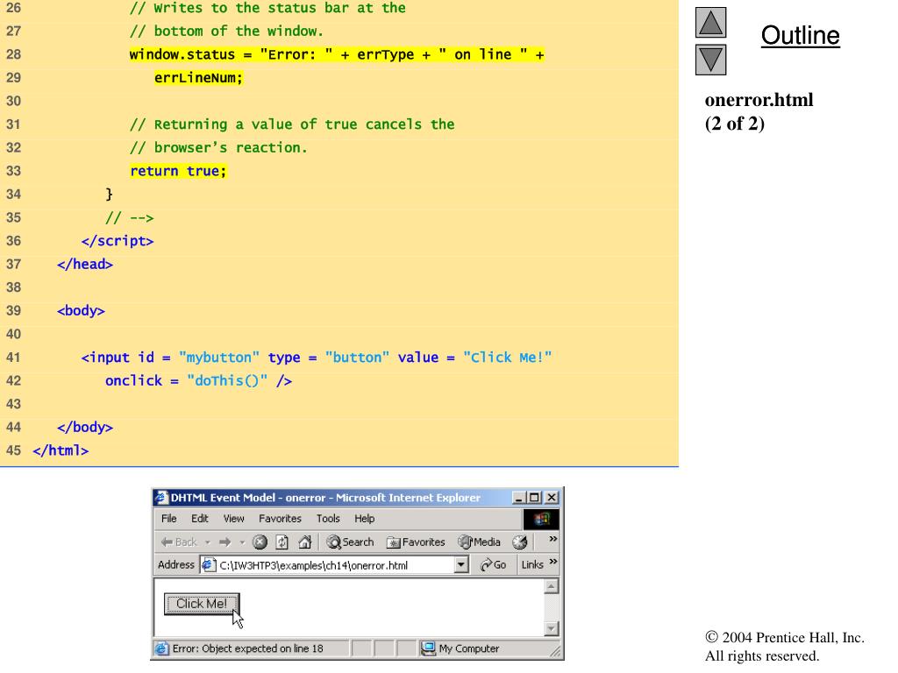Image resolution: width=898 pixels, height=673 pixels.
Task: Click the History icon in the toolbar
Action: (x=519, y=542)
